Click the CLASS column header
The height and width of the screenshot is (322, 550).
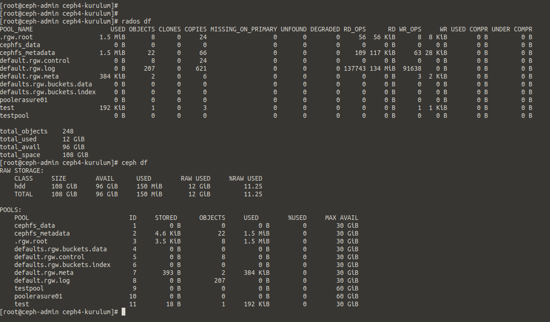coord(24,178)
